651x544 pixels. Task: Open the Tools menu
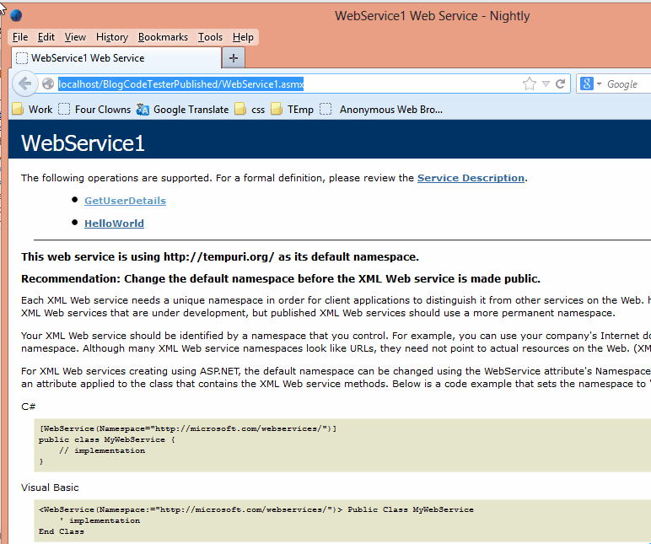(x=210, y=37)
